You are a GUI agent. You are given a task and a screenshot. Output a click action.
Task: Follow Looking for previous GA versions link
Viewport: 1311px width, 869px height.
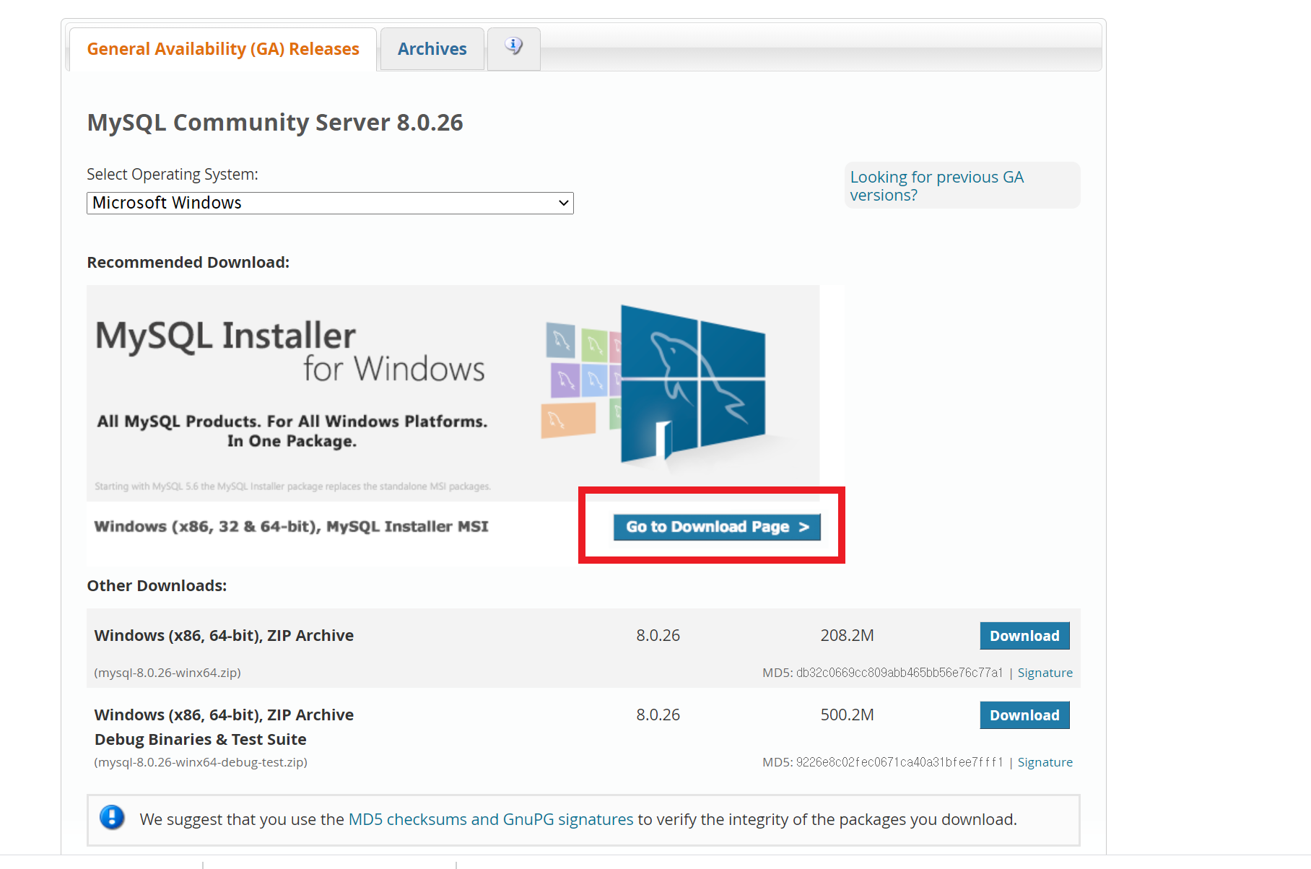point(936,185)
